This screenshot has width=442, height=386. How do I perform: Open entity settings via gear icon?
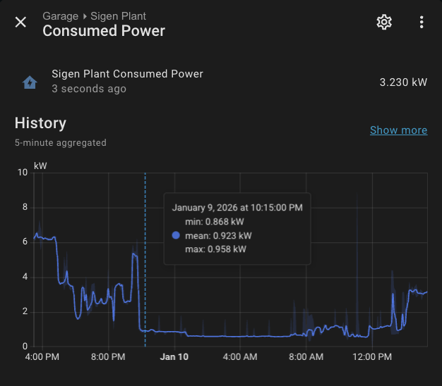(x=384, y=23)
